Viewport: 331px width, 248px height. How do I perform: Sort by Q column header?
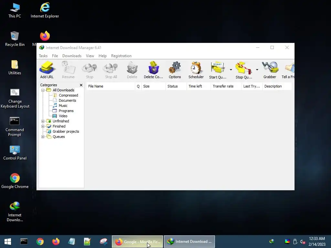point(138,86)
